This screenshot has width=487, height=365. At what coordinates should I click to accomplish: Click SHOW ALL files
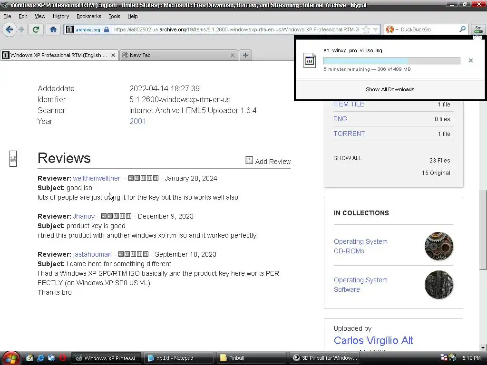pyautogui.click(x=348, y=158)
